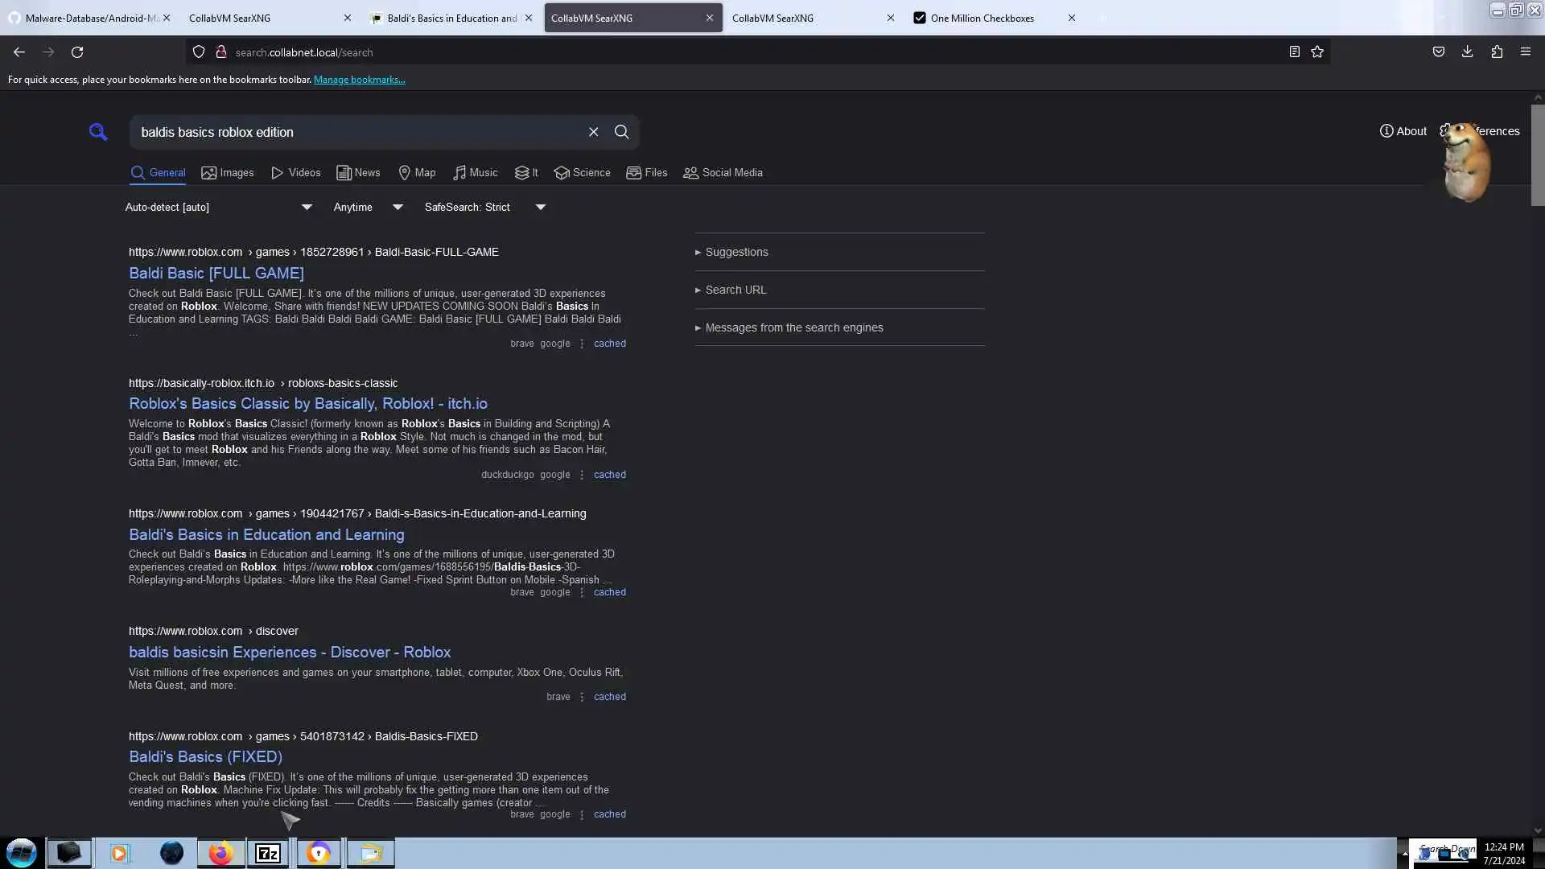
Task: Open the SafeSearch Strict dropdown
Action: (x=484, y=208)
